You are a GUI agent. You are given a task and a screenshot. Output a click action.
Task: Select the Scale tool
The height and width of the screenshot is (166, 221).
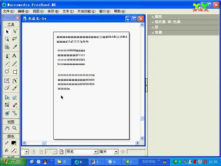tap(7, 81)
